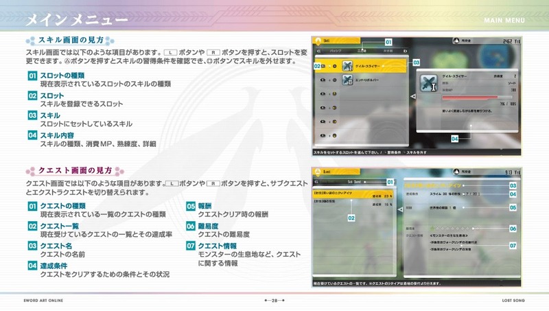Click the スキル画面の見方 section heading
This screenshot has height=311, width=549.
click(x=71, y=41)
